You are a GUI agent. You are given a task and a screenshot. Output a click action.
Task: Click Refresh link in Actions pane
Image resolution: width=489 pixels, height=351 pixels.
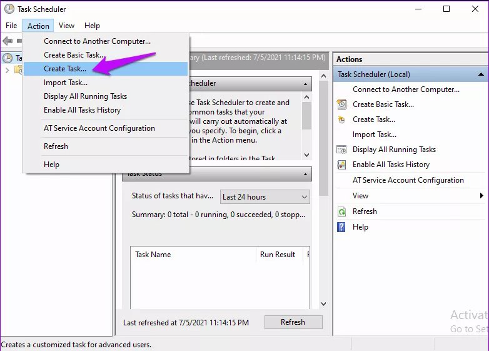click(x=365, y=211)
